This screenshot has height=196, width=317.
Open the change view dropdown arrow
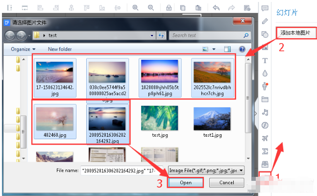click(214, 49)
